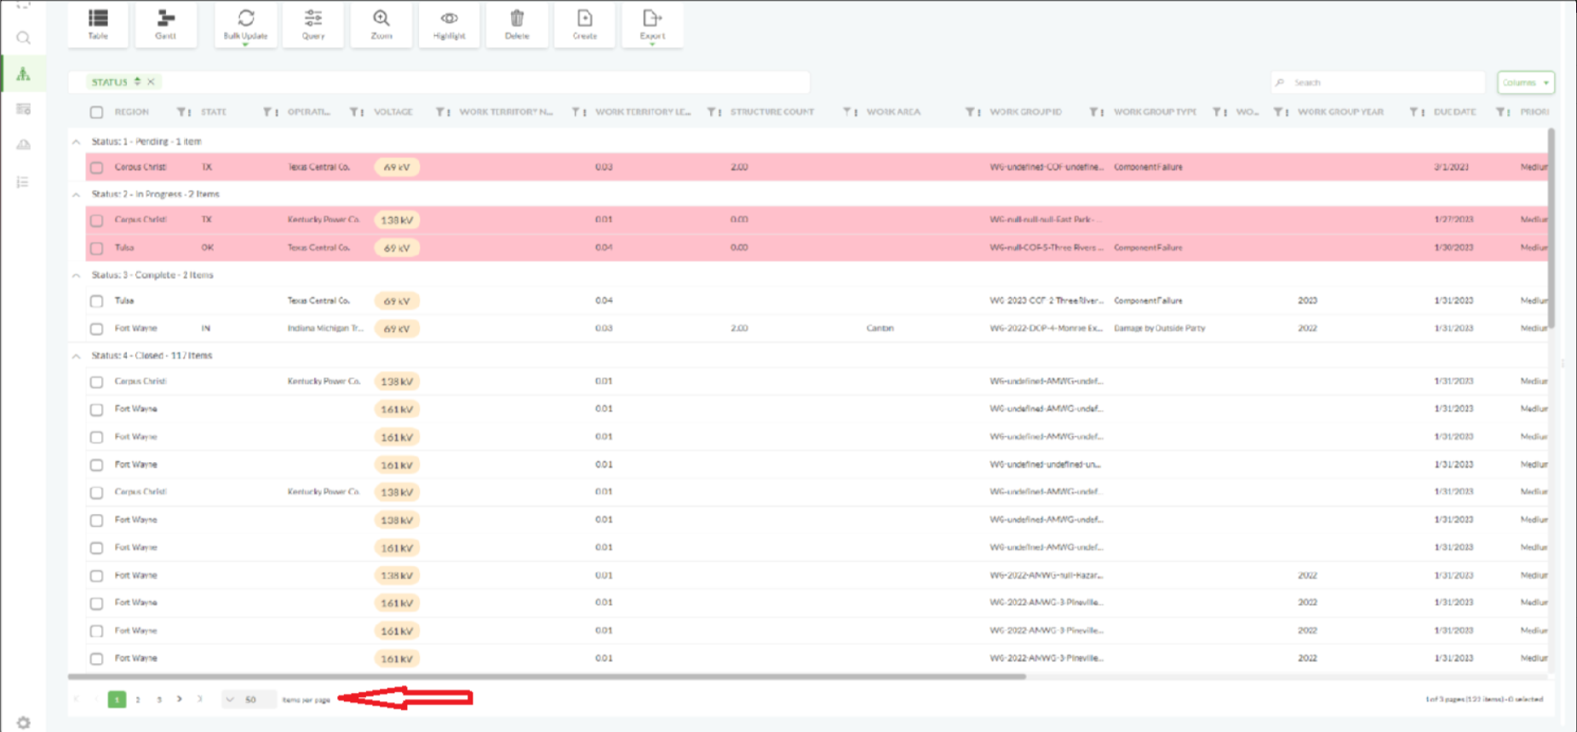Click the Highlight eye icon
The width and height of the screenshot is (1577, 732).
click(x=449, y=24)
